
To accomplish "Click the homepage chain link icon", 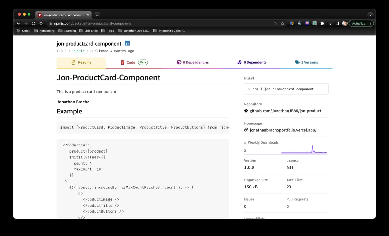I will click(246, 130).
